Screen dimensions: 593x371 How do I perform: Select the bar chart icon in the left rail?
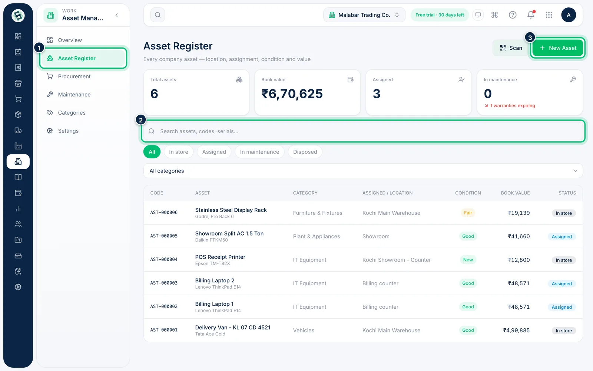pos(18,209)
